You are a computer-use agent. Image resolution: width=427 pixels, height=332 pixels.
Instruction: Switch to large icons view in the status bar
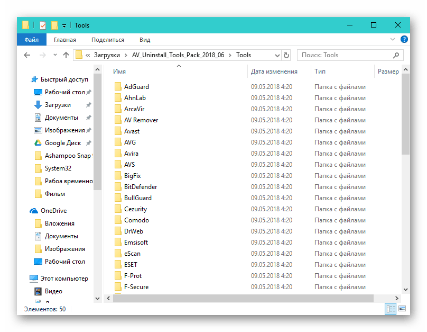402,309
